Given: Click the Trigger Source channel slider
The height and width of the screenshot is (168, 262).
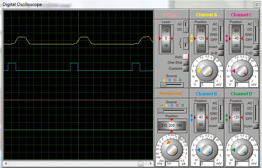Looking at the screenshot, I should coord(172,85).
